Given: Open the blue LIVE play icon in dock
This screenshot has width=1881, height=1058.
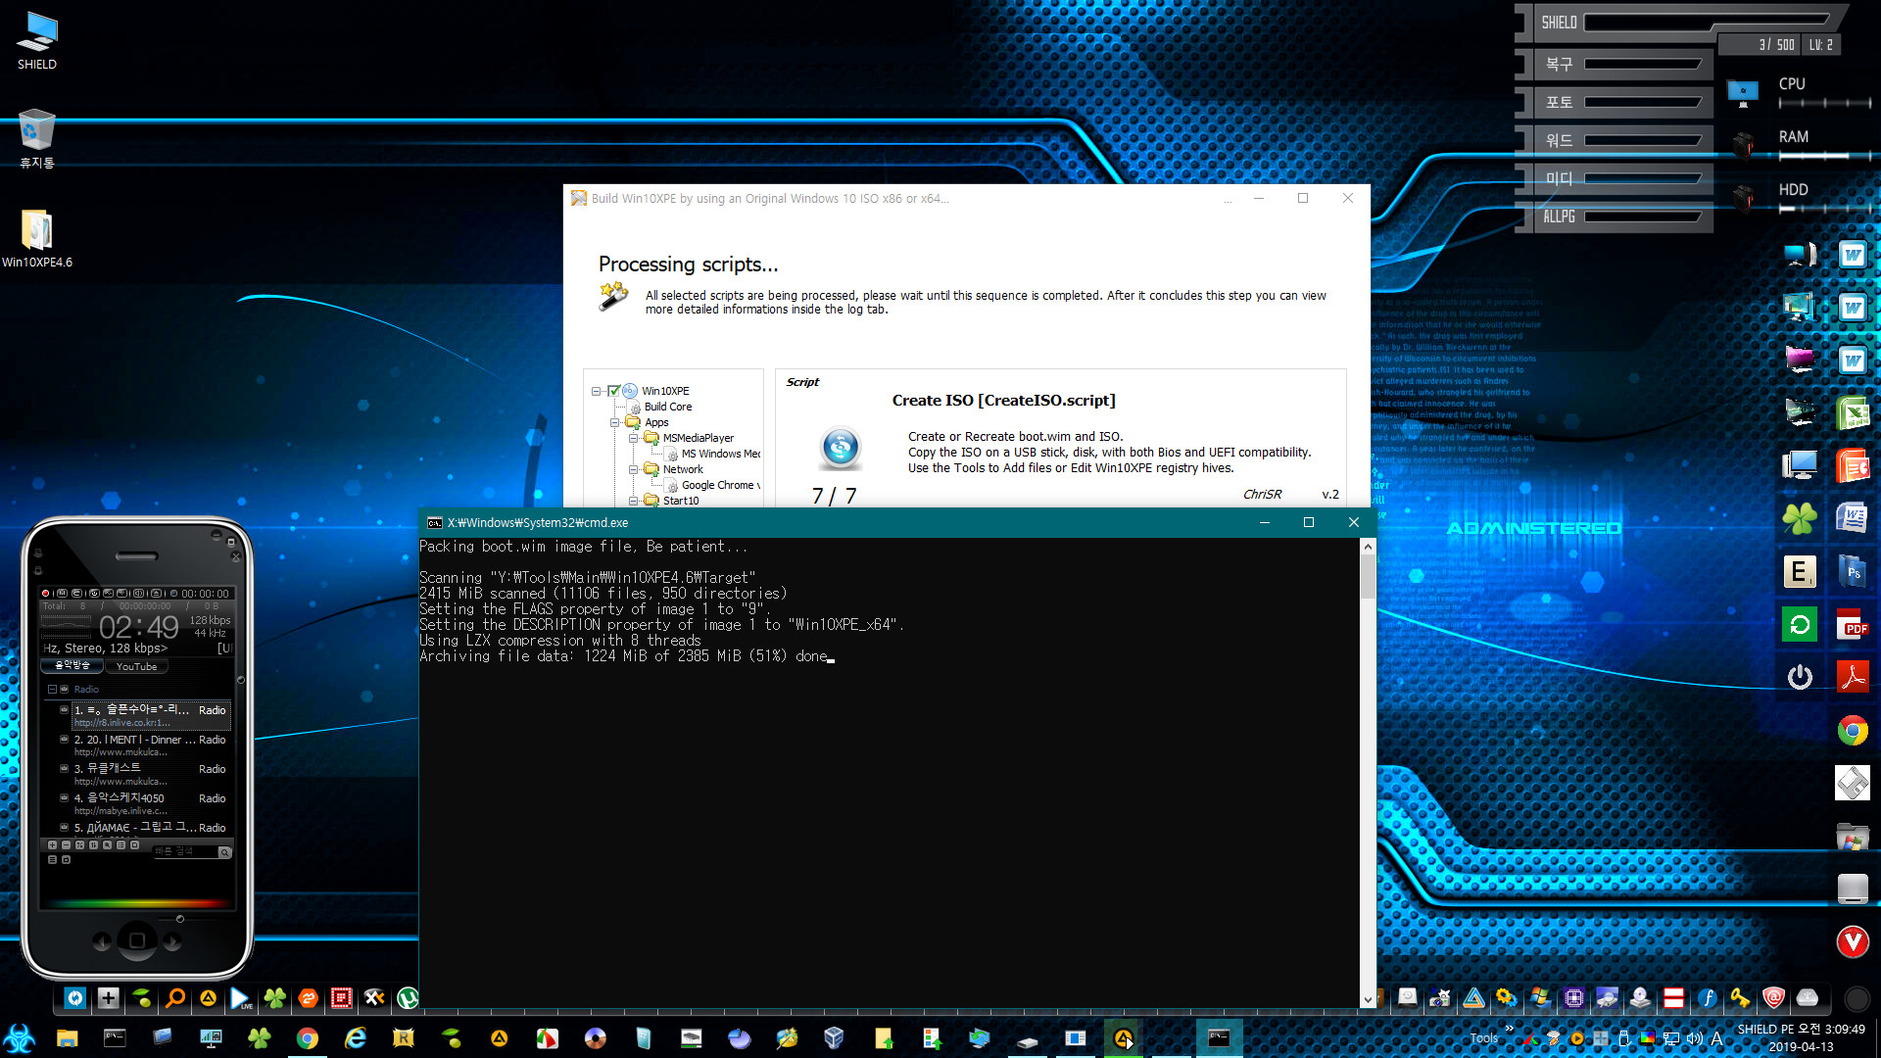Looking at the screenshot, I should (x=241, y=998).
